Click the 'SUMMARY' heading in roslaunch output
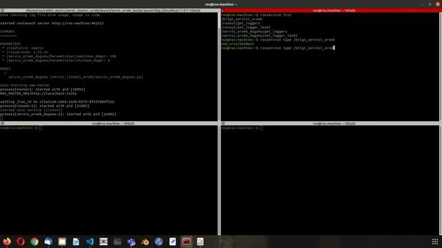Viewport: 442px width, 248px height. coord(8,32)
